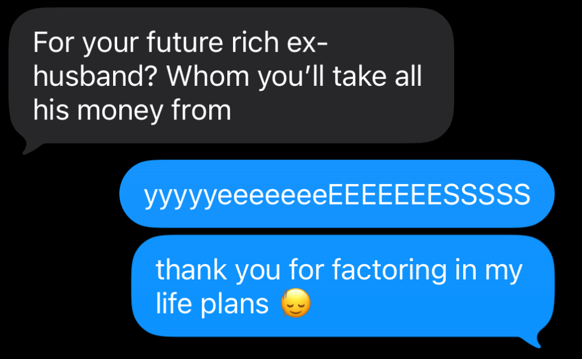Click the relieved face emoji
Viewport: 582px width, 359px height.
click(296, 303)
